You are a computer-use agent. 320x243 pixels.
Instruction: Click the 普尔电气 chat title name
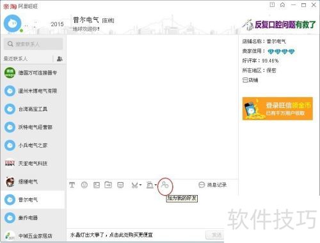pyautogui.click(x=86, y=20)
